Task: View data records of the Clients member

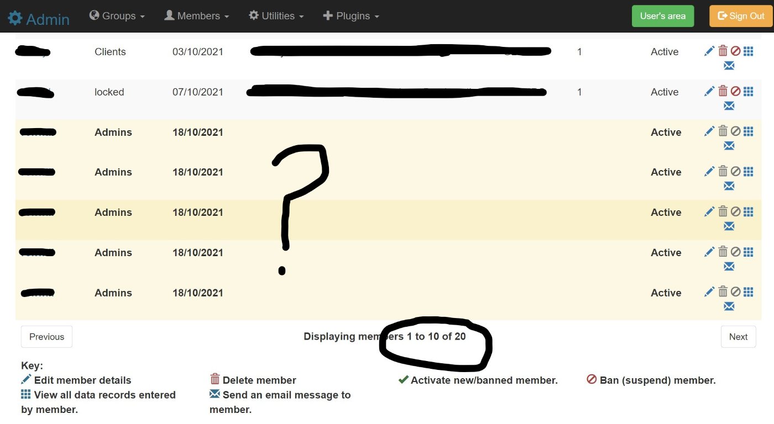Action: (748, 51)
